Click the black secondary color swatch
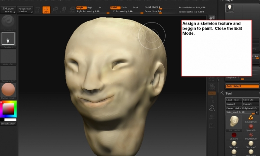 tap(2, 120)
